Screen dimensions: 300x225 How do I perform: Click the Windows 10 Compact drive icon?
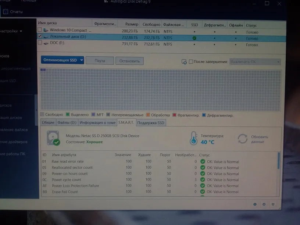pos(46,30)
